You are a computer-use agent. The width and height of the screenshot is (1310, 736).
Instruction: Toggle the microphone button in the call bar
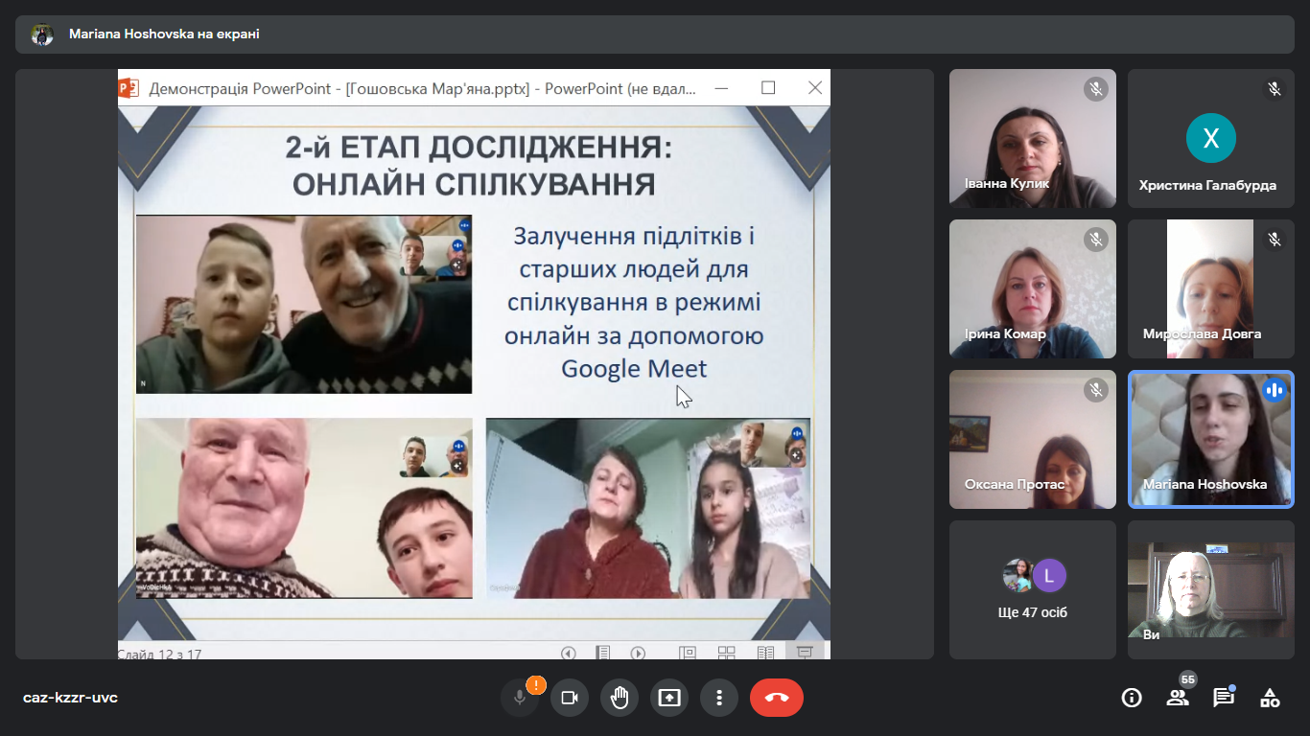click(520, 698)
